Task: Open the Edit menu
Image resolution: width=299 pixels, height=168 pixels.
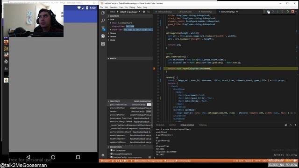Action: tap(106, 7)
